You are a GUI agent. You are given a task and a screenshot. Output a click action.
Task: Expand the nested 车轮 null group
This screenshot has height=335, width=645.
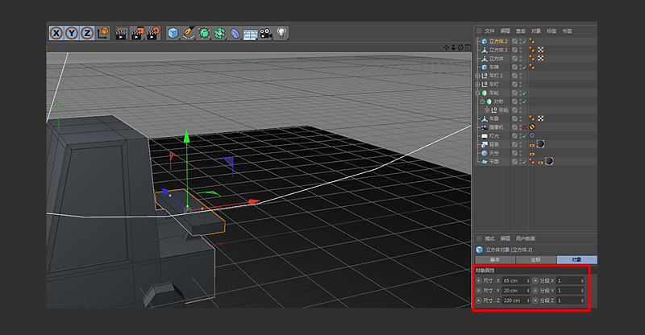coord(487,110)
